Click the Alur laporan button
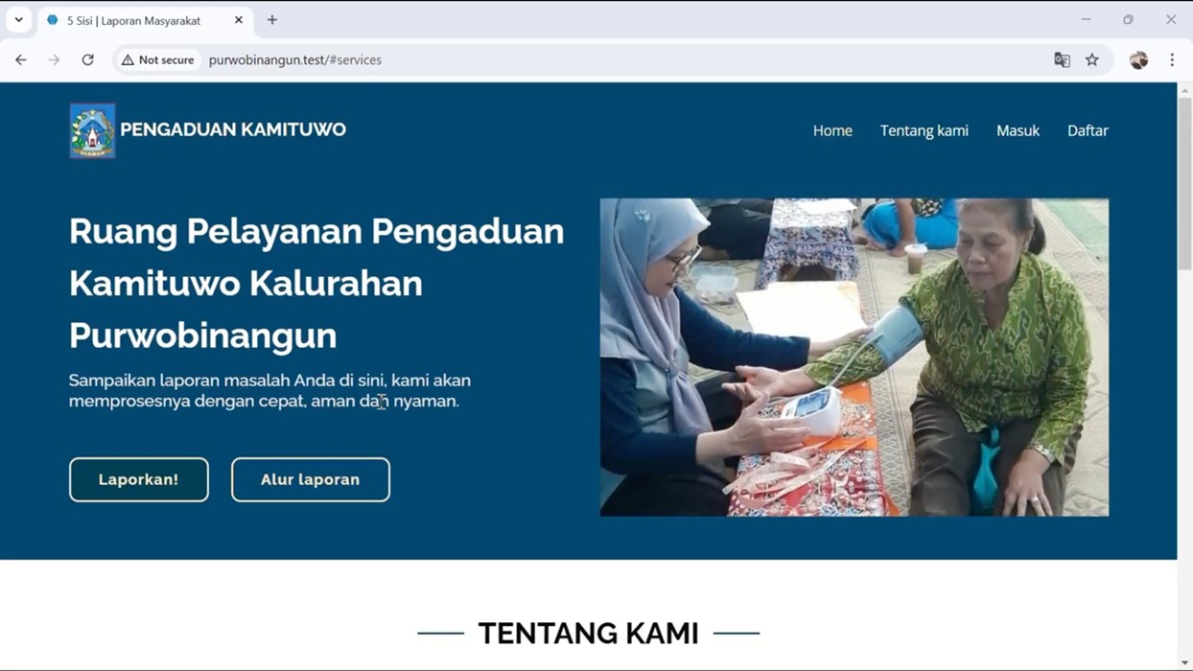 (x=311, y=479)
